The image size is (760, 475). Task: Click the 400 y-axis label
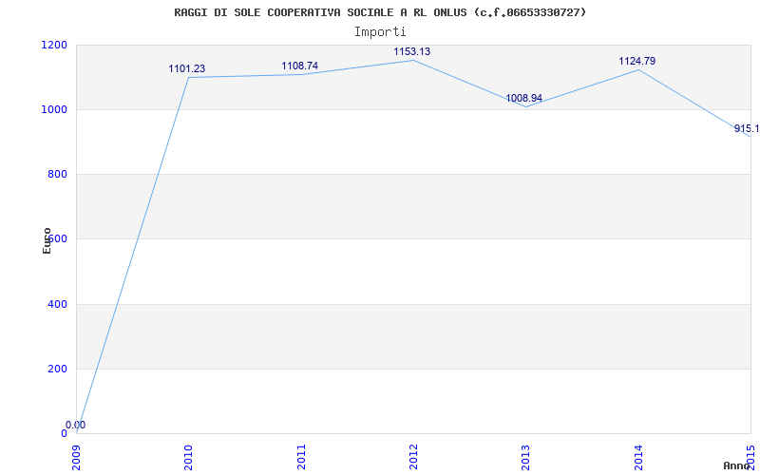57,304
